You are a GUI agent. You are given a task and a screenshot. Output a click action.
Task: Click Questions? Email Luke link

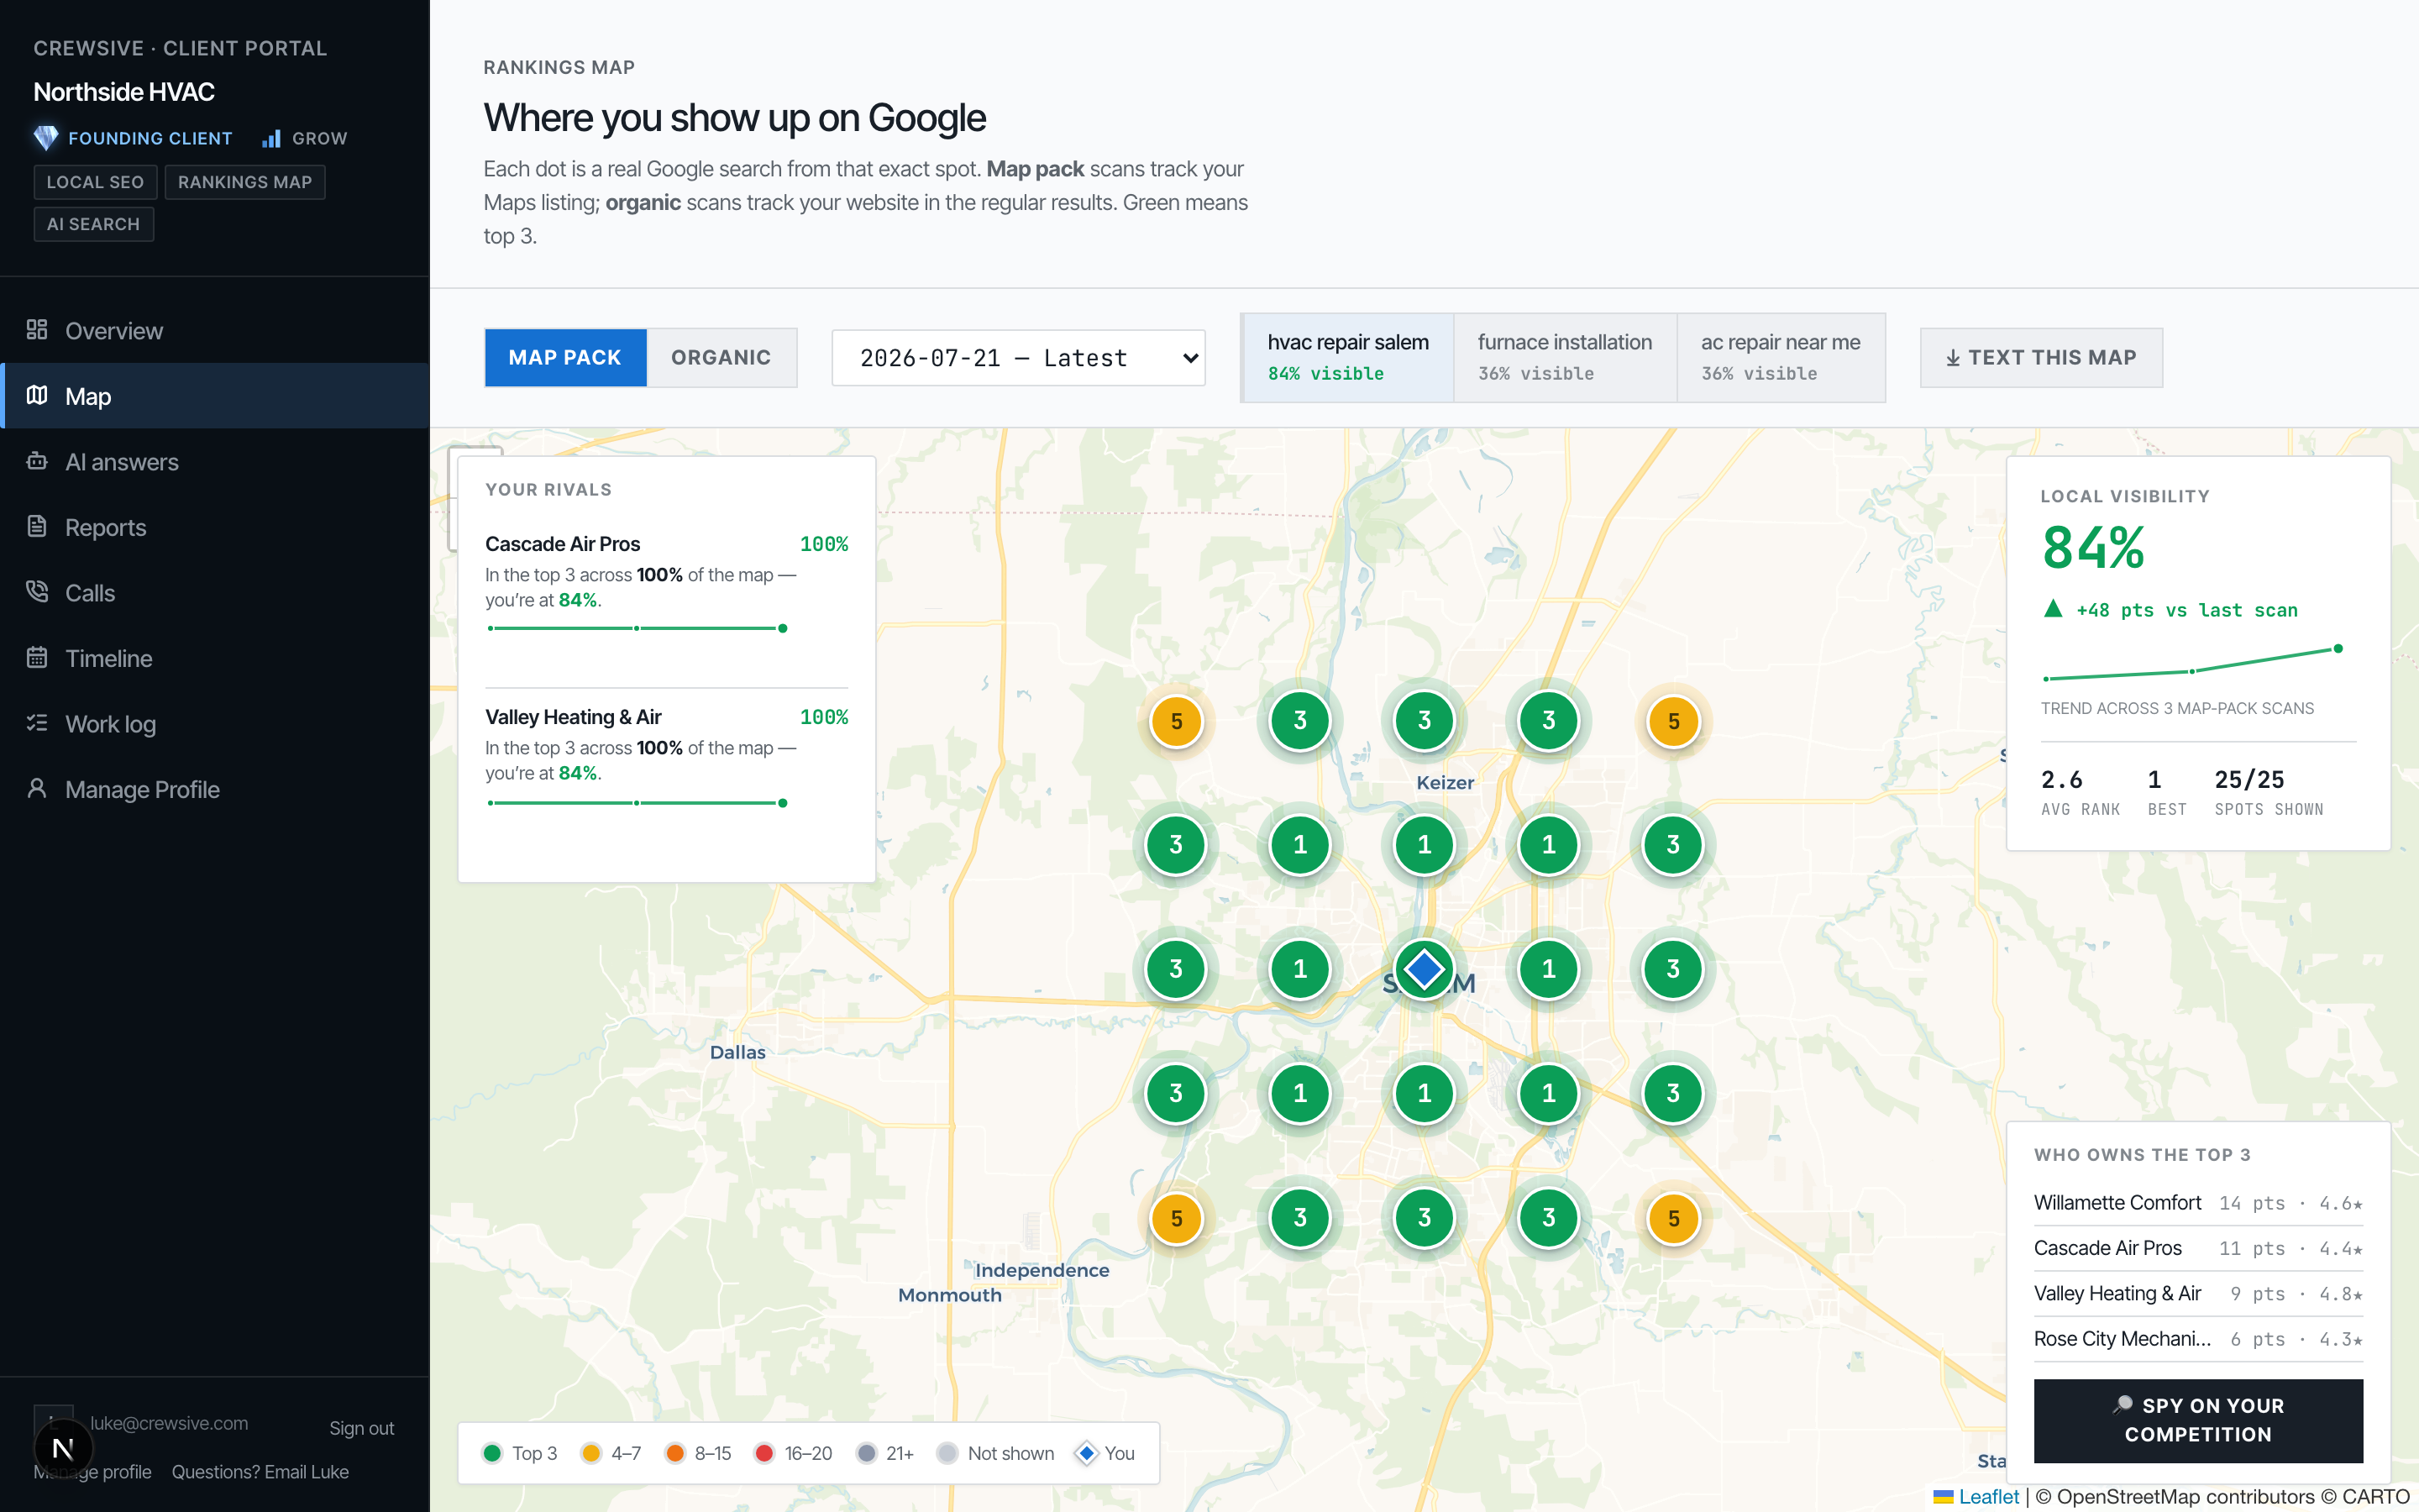pos(260,1472)
